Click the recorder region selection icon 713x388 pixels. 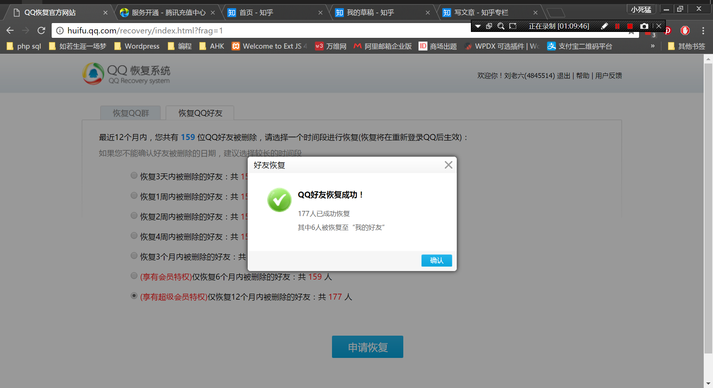pos(513,26)
